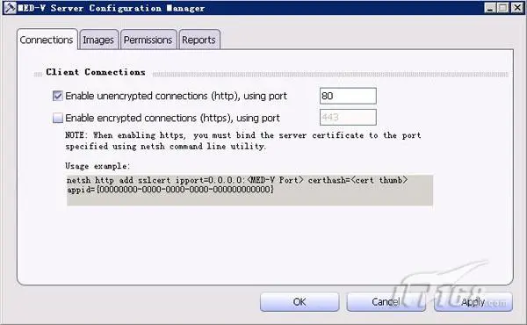Click the Apply button
527x325 pixels.
(473, 302)
